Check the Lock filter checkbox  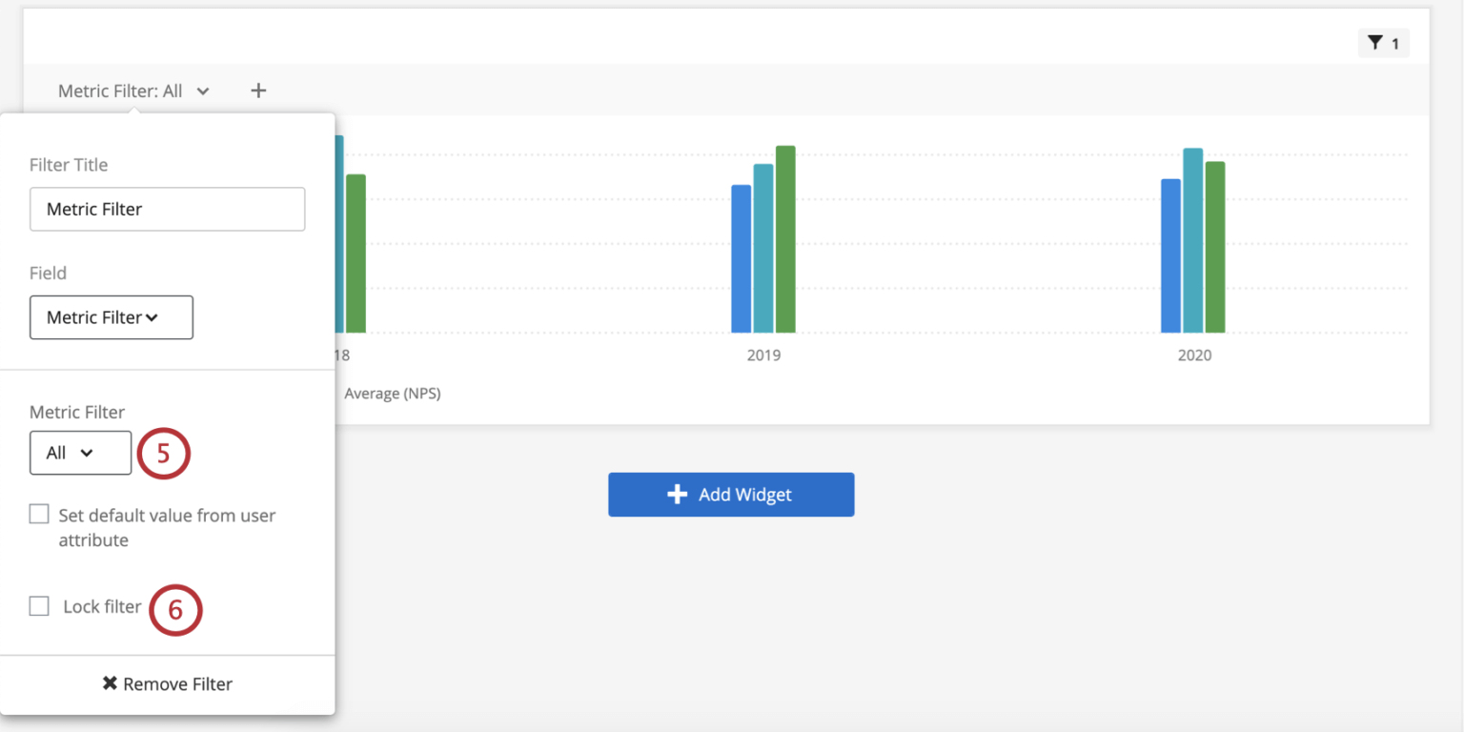(x=39, y=605)
